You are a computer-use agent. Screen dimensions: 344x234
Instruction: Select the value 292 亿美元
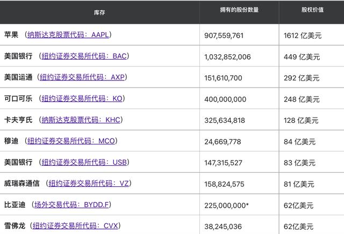point(302,78)
